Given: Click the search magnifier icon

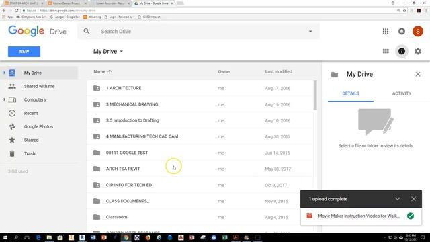Looking at the screenshot, I should click(87, 32).
